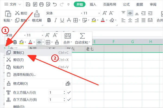Click the ribbon Eraser clear icon
Screen dimensions: 163x108
pyautogui.click(x=112, y=20)
